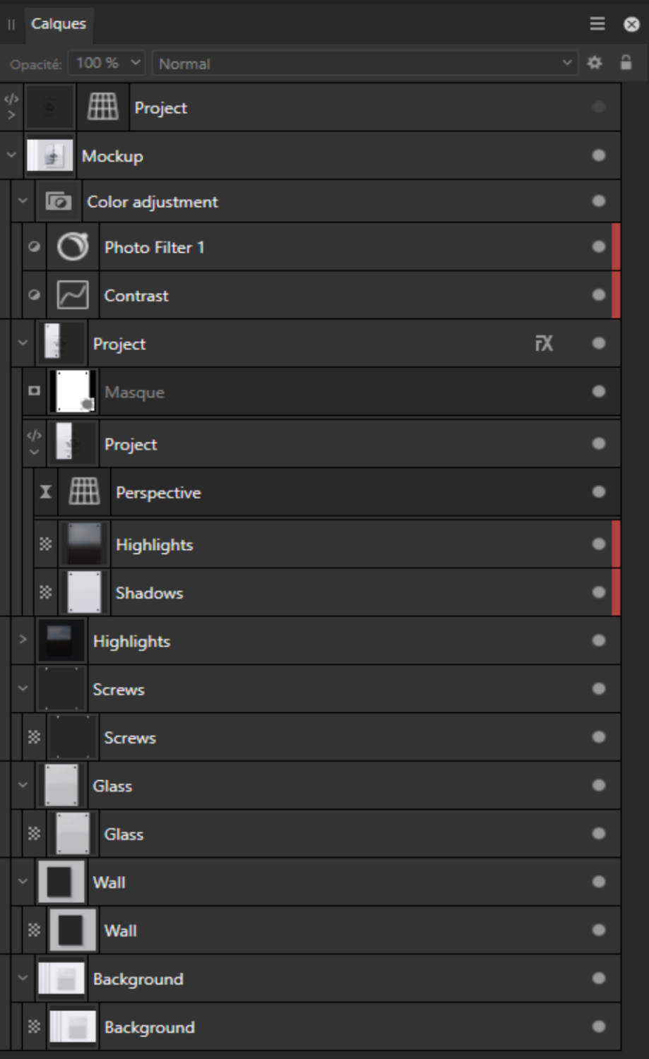Open the Opacité percentage dropdown
The image size is (649, 1059).
click(105, 64)
